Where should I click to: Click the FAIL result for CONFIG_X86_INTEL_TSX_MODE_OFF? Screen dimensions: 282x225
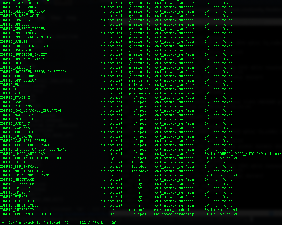[x=221, y=158]
